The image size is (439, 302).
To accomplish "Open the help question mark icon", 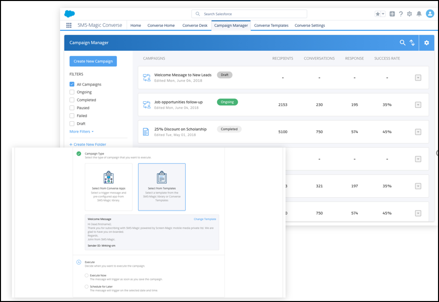I will (x=401, y=14).
